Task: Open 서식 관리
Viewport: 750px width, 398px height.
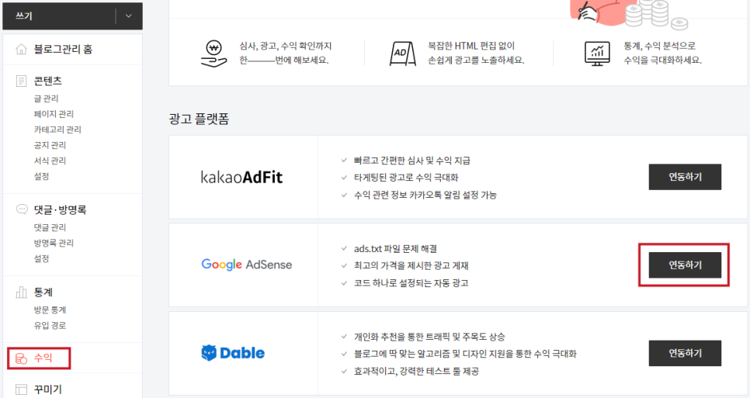Action: coord(50,161)
